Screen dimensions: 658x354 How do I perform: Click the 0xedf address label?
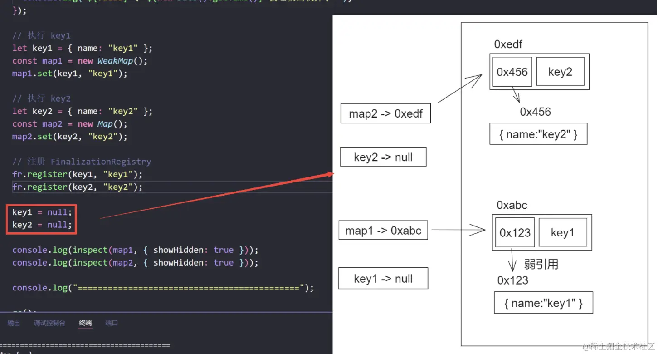click(508, 44)
